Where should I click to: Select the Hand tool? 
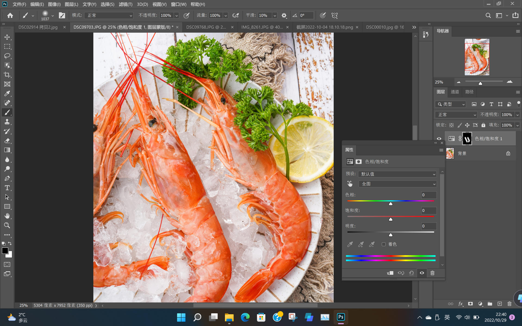pos(7,216)
